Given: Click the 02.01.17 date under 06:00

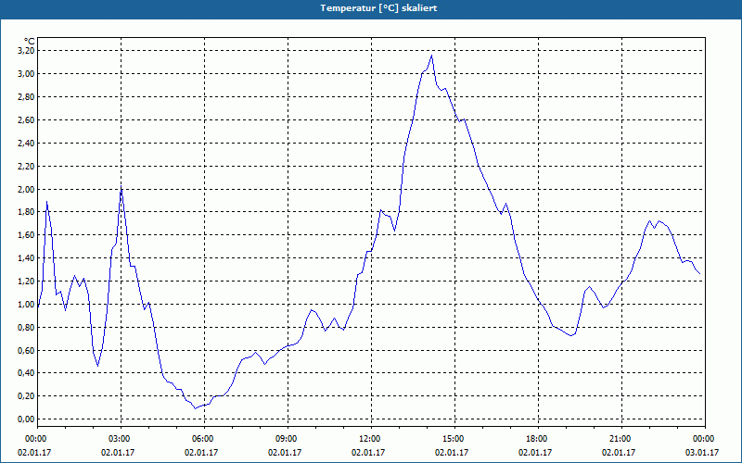Looking at the screenshot, I should pyautogui.click(x=201, y=453).
